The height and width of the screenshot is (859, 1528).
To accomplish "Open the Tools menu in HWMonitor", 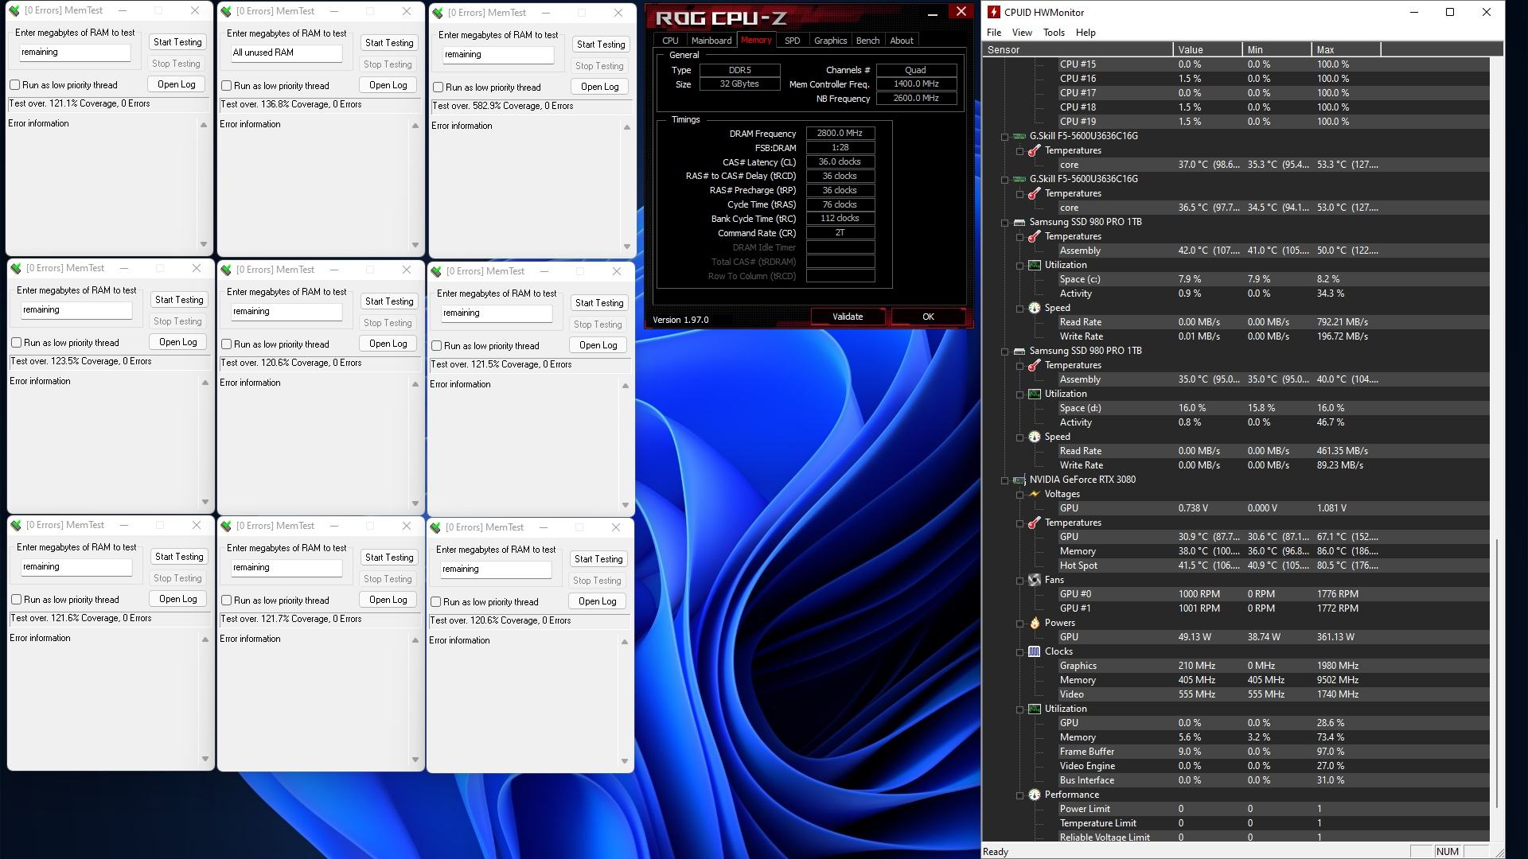I will coord(1054,33).
